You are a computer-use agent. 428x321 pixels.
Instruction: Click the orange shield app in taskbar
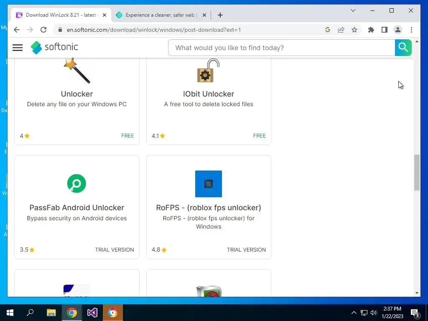(113, 313)
